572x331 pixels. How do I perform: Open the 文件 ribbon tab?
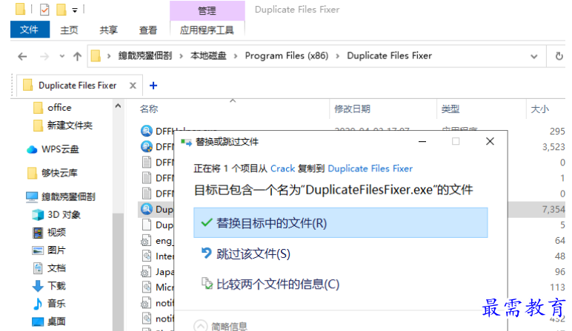(x=30, y=30)
